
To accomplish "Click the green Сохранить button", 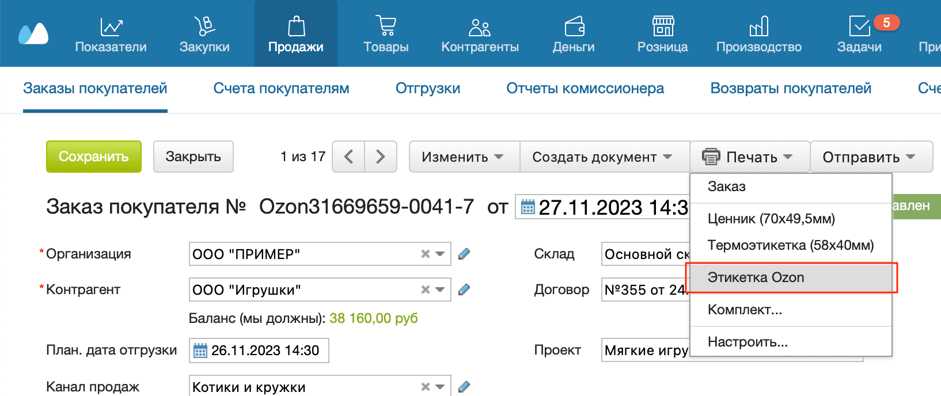I will [94, 157].
